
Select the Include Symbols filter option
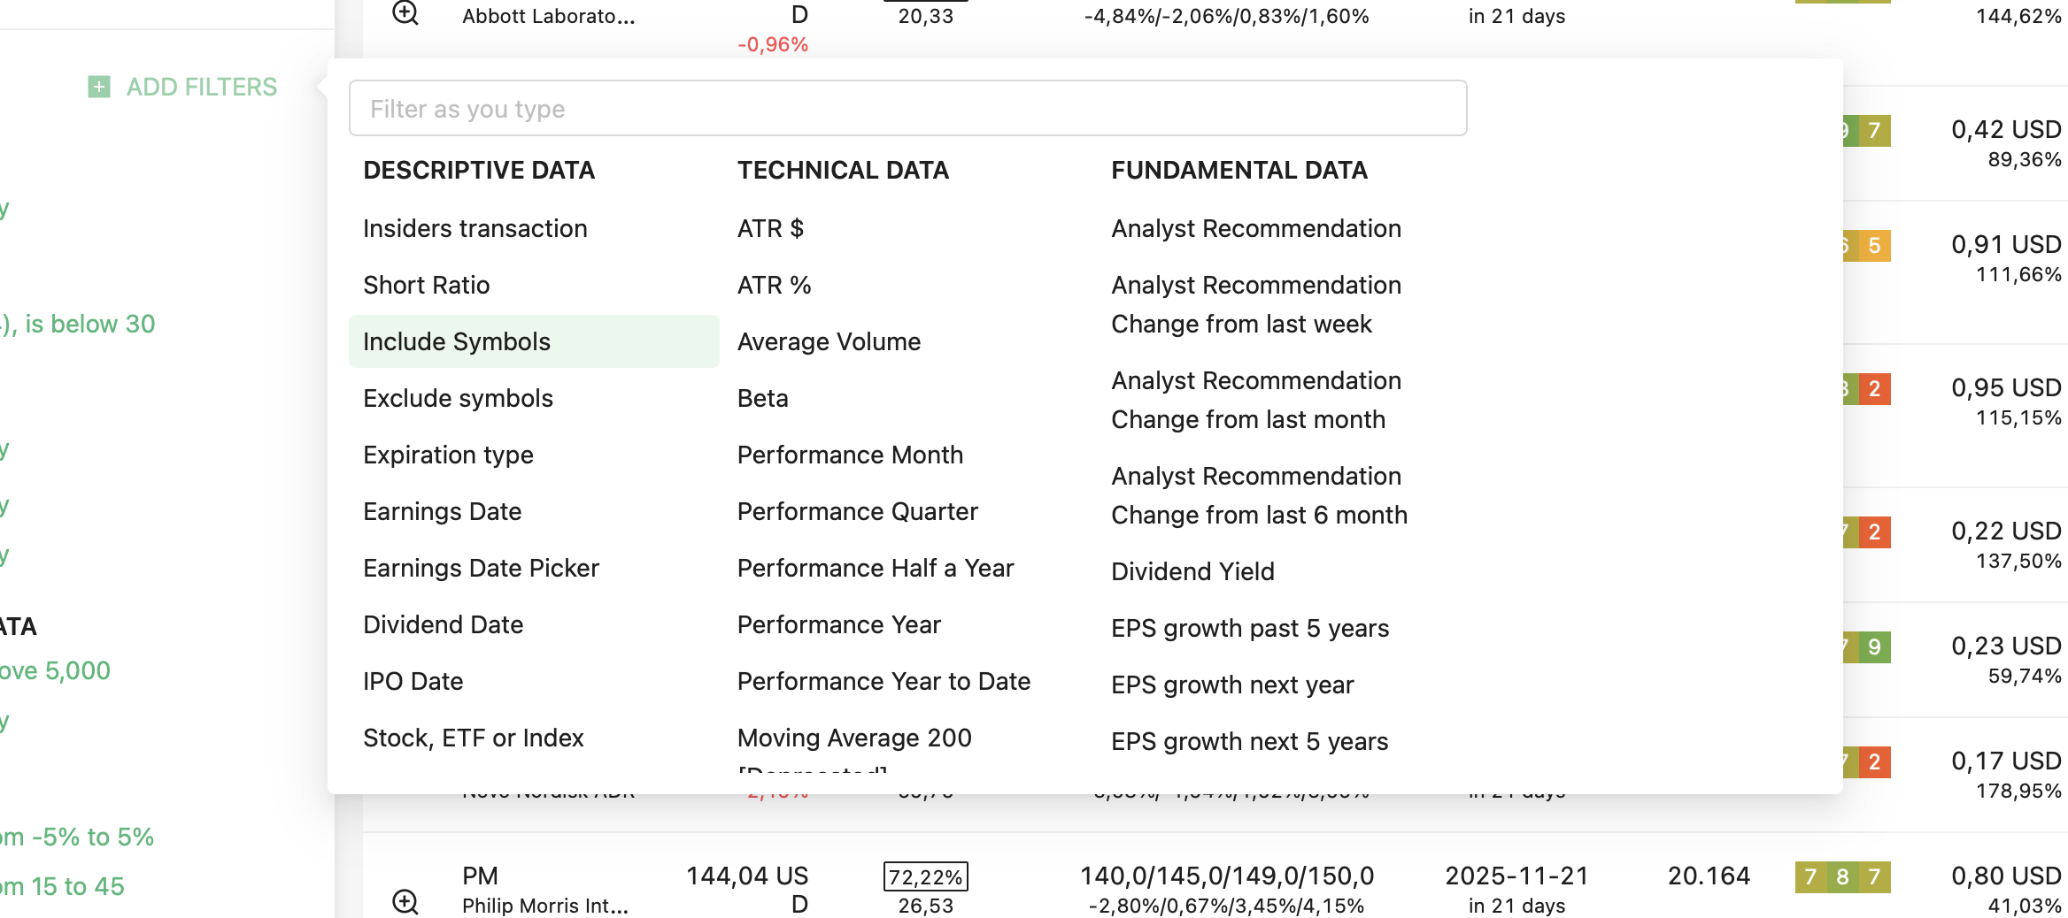pos(457,341)
